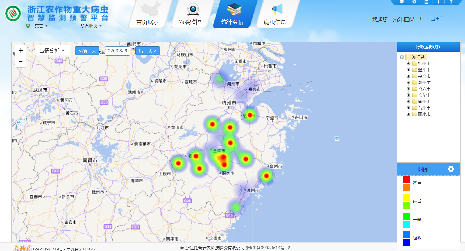Click the red 严重 legend color swatch
Image resolution: width=465 pixels, height=251 pixels.
pos(406,180)
